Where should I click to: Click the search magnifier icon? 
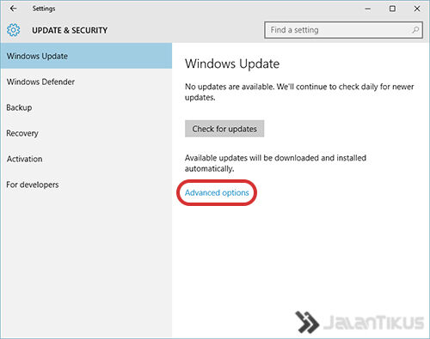[415, 30]
